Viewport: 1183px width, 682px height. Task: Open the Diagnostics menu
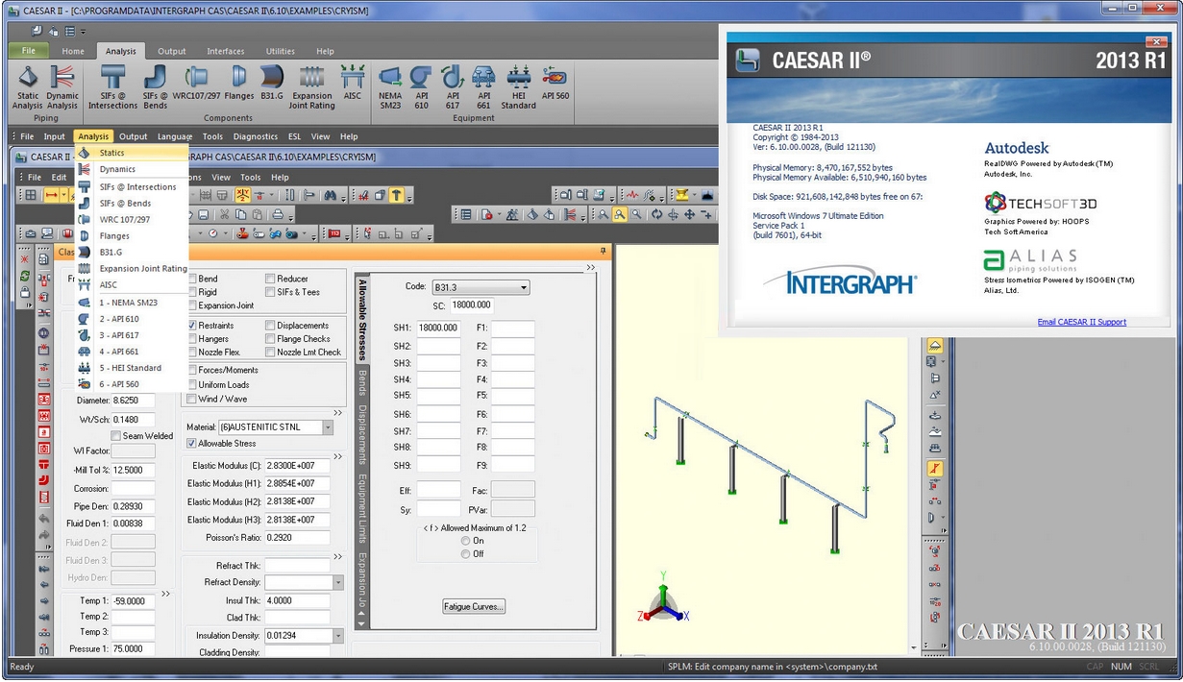(255, 136)
